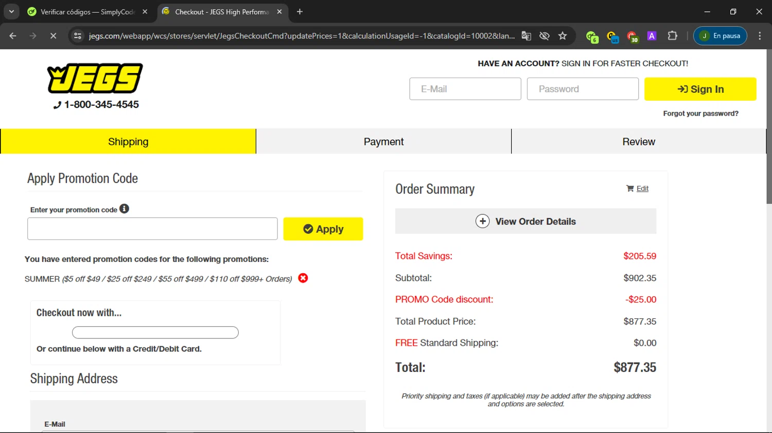Switch to the Review step tab
Screen dimensions: 772x433
pos(638,142)
